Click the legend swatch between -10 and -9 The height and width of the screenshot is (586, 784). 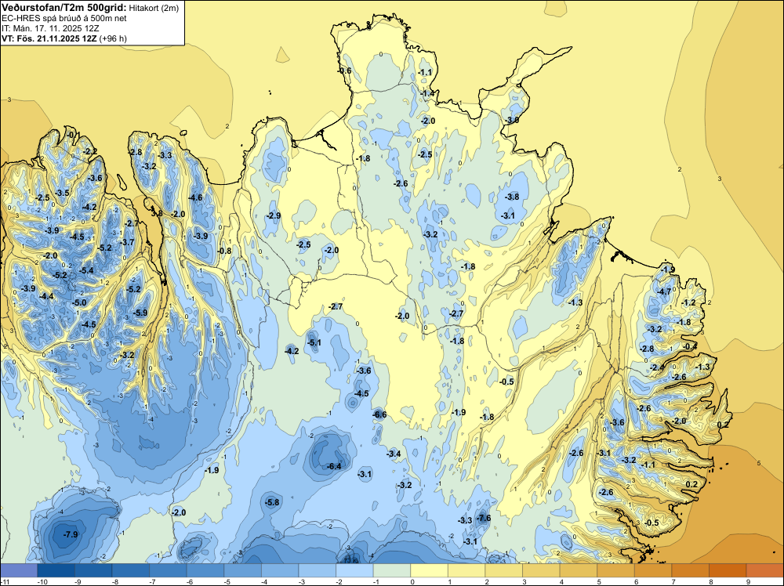(56, 570)
